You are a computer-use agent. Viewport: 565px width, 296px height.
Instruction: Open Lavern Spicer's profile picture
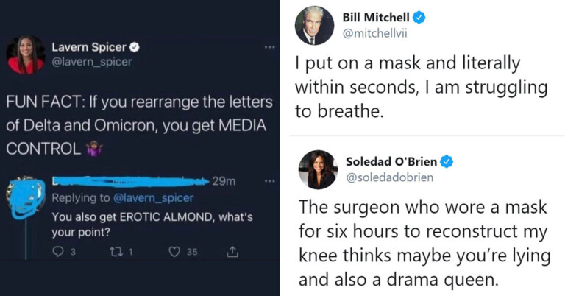pyautogui.click(x=25, y=54)
